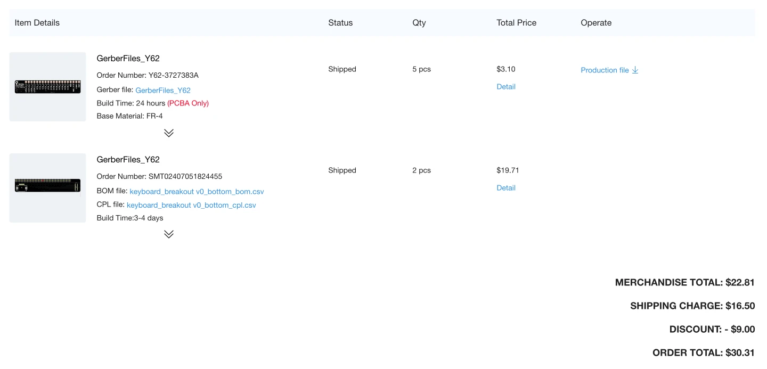Click the Qty column header

pos(419,23)
